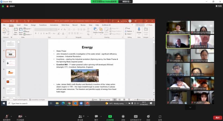Viewport: 223px width, 121px height.
Task: Open Zoom reactions
Action: 148,116
